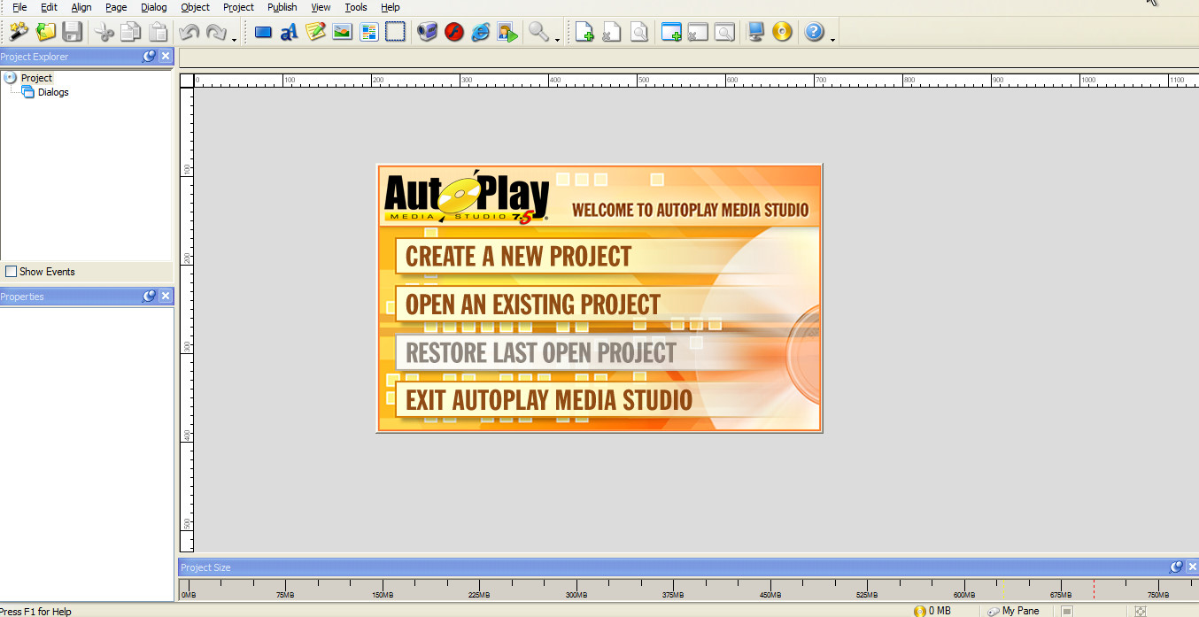The width and height of the screenshot is (1199, 617).
Task: Click the Publish gold disc icon
Action: (x=782, y=33)
